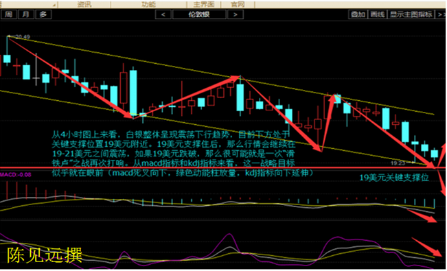Click the 伦敦银 symbol name box

click(x=199, y=14)
